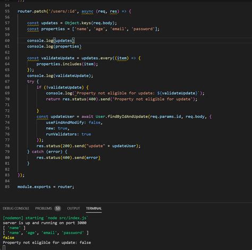Screen dimensions: 252x250
Task: Click the yellow 'false' terminal output
Action: pos(9,238)
